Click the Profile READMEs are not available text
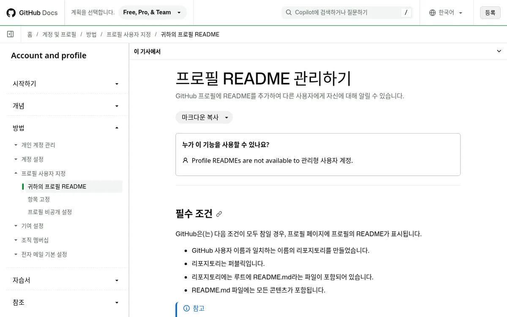Viewport: 507px width, 317px height. [272, 161]
